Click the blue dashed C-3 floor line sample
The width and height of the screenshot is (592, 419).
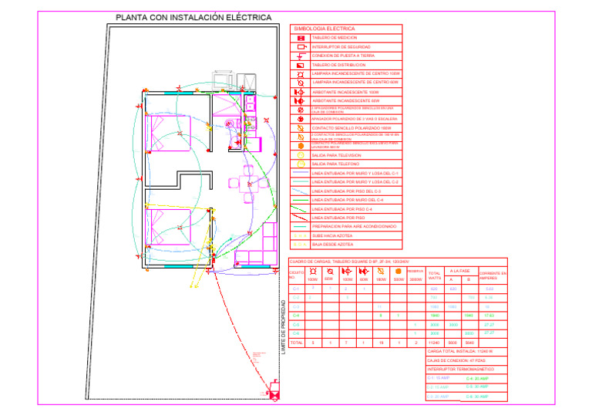(x=300, y=191)
